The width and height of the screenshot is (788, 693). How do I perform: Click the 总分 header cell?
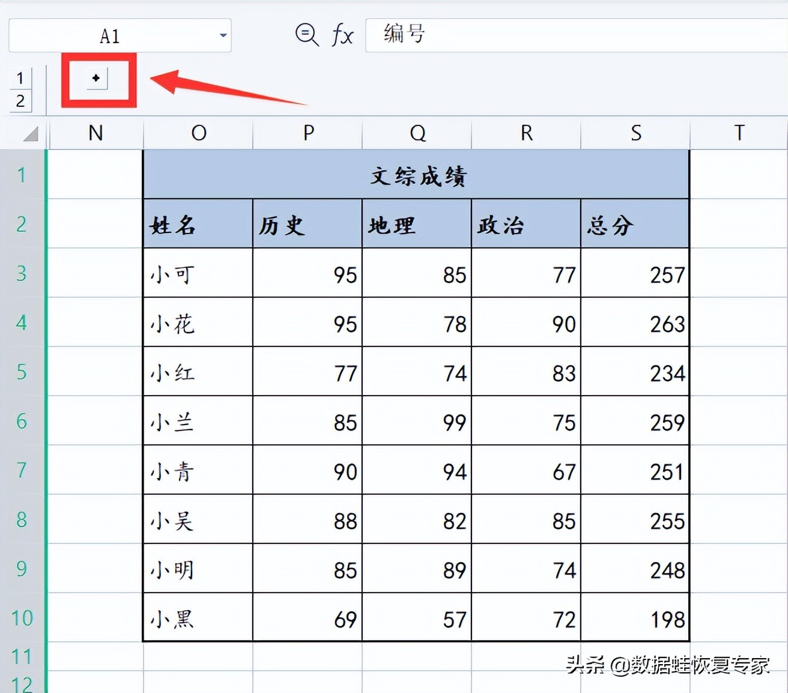635,224
